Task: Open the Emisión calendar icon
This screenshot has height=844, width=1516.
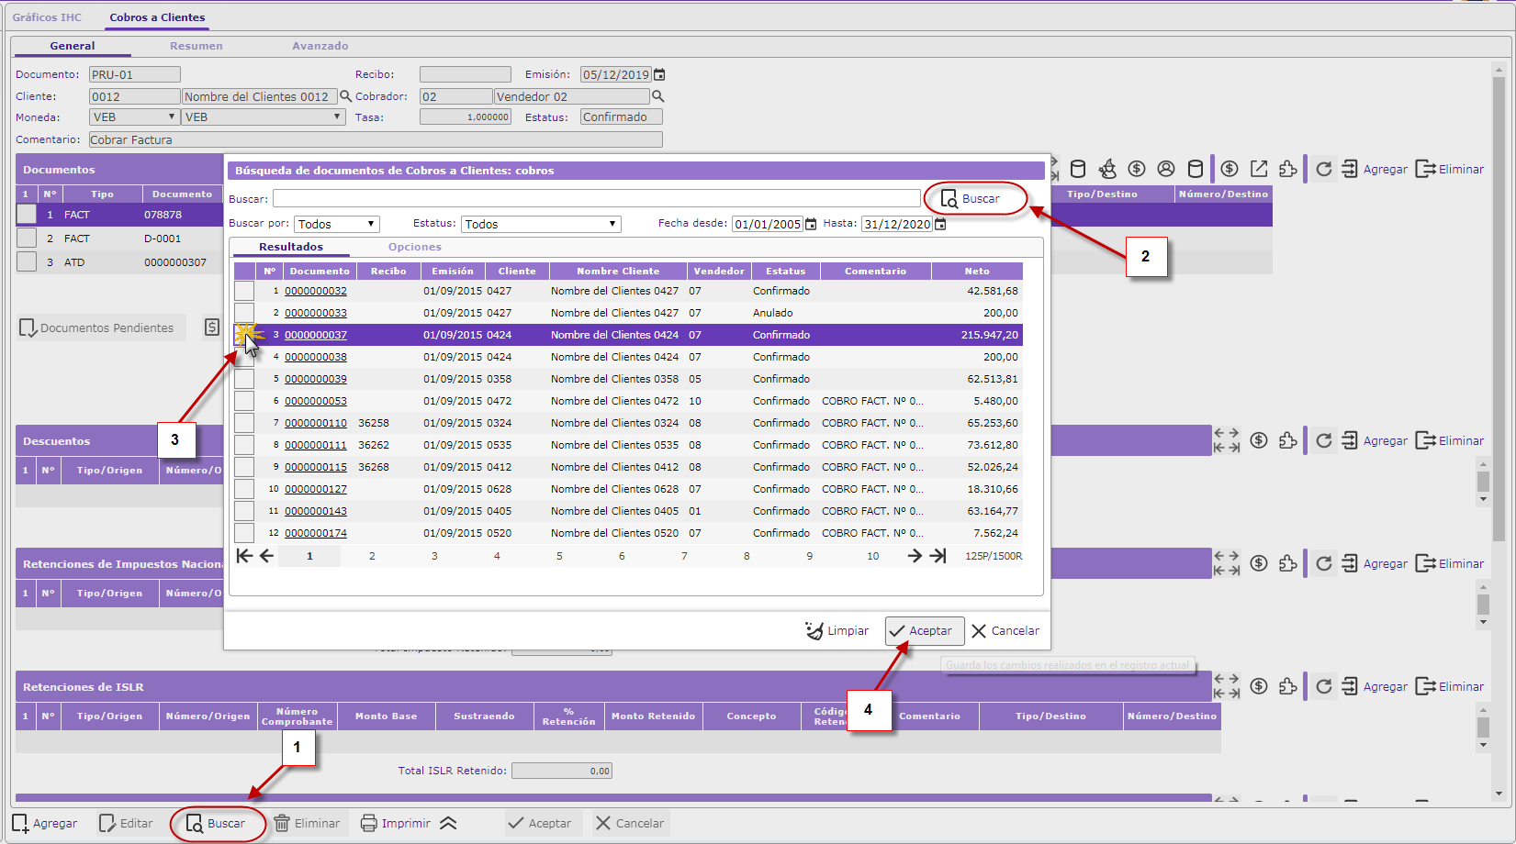Action: [659, 74]
